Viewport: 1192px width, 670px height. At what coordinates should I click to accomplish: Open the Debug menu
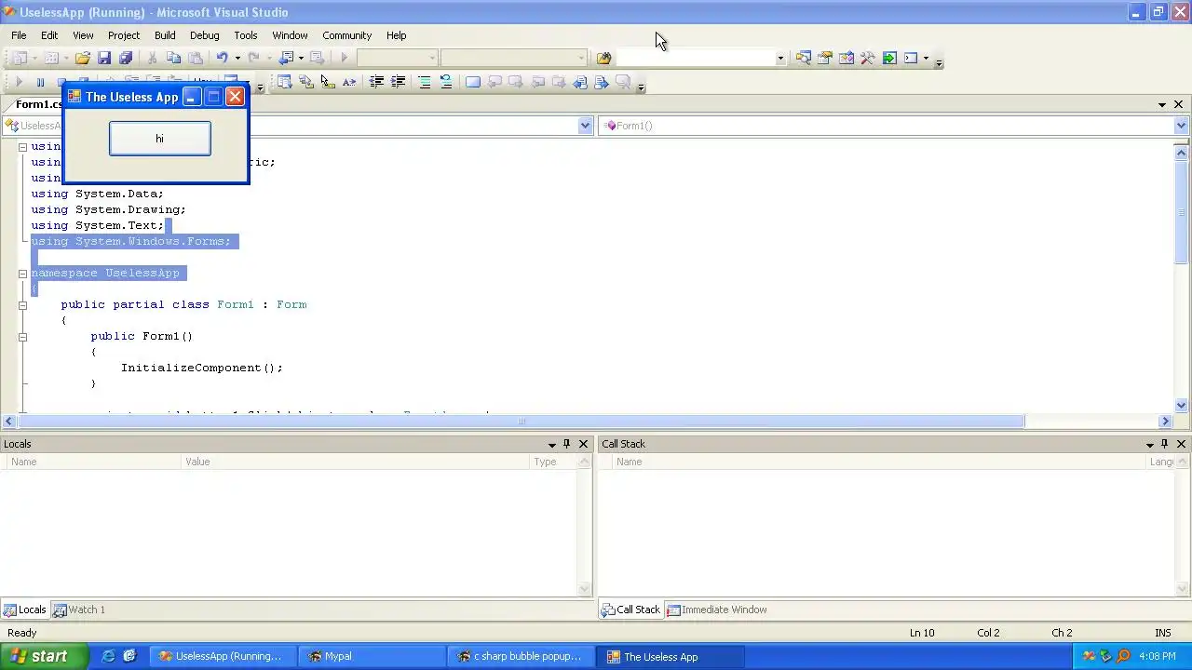204,35
